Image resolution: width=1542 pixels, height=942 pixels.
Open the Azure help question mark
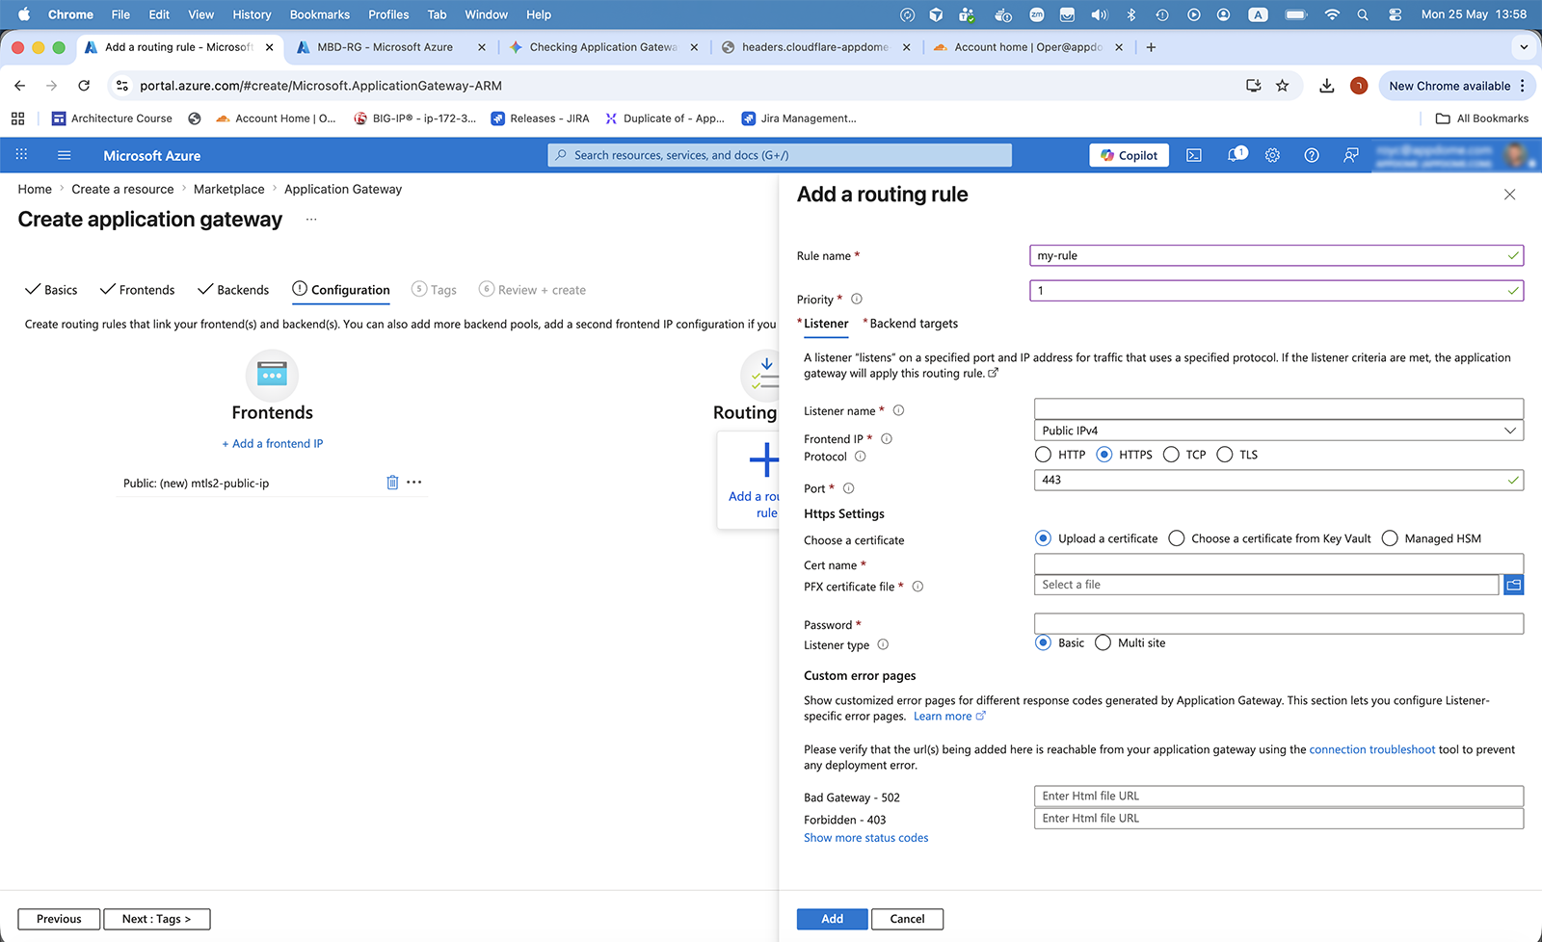pos(1312,155)
